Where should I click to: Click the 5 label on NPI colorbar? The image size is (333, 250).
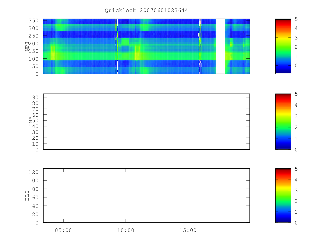[296, 19]
